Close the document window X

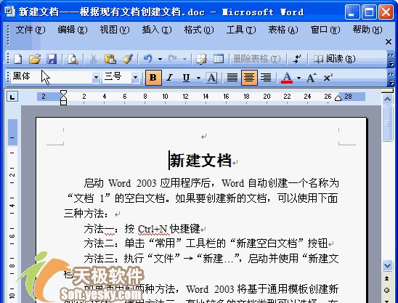(x=389, y=41)
